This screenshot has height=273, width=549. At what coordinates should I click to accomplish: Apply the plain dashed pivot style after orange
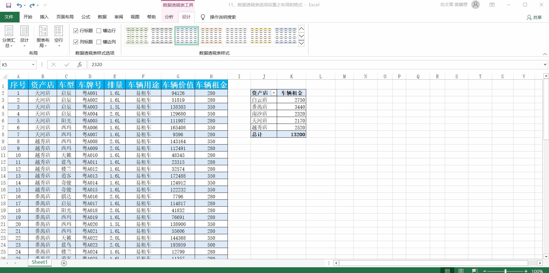pyautogui.click(x=236, y=36)
